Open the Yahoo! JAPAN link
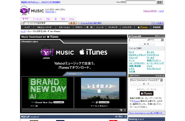 [150, 11]
